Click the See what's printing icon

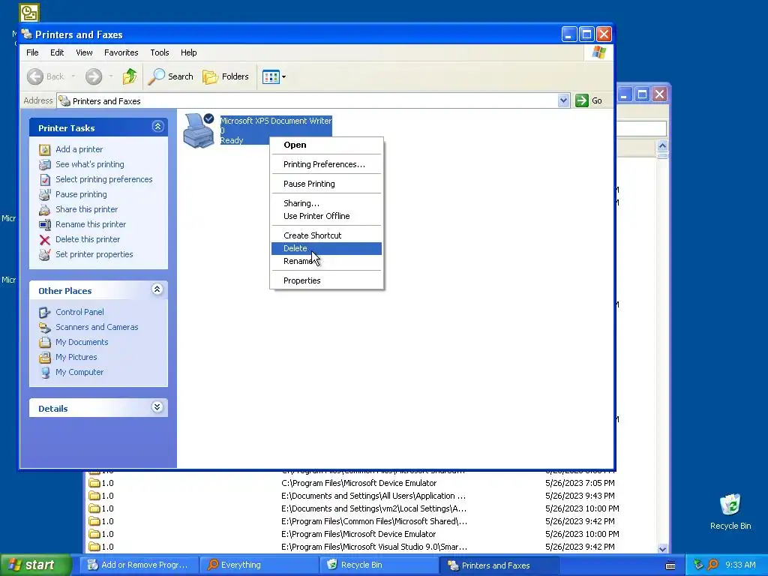point(44,164)
